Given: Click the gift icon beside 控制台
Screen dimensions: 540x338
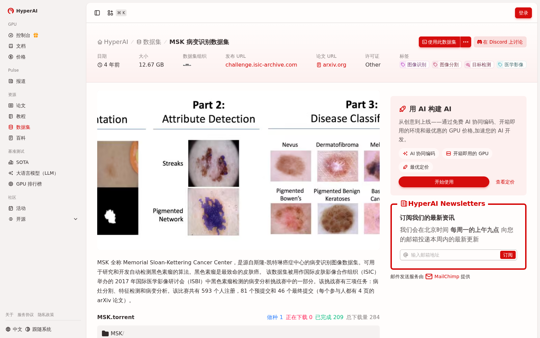Looking at the screenshot, I should point(36,35).
